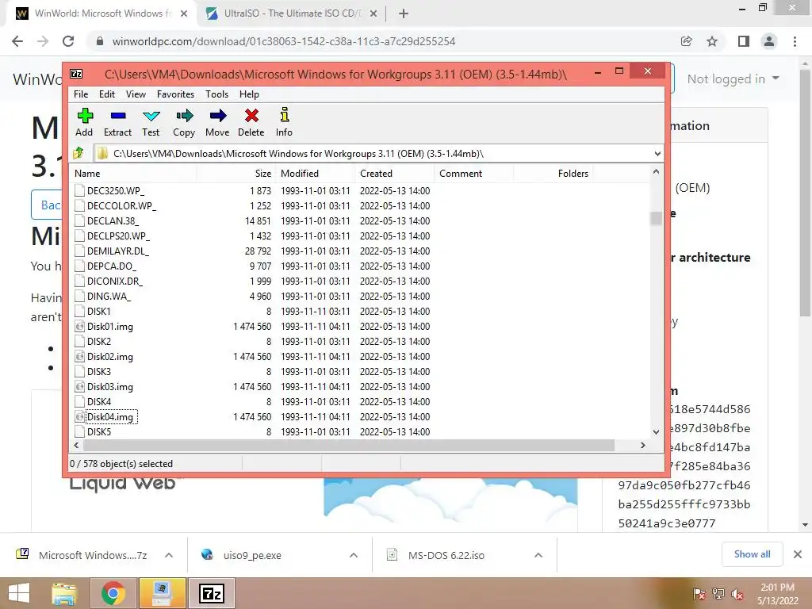Viewport: 812px width, 609px height.
Task: Sort file list by Size column
Action: (236, 174)
